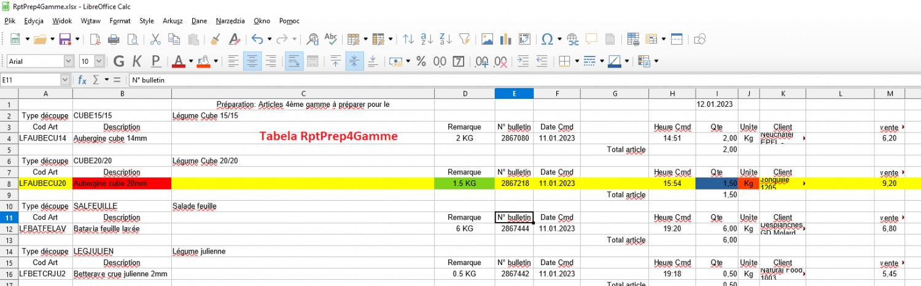Toggle underline P button

155,61
